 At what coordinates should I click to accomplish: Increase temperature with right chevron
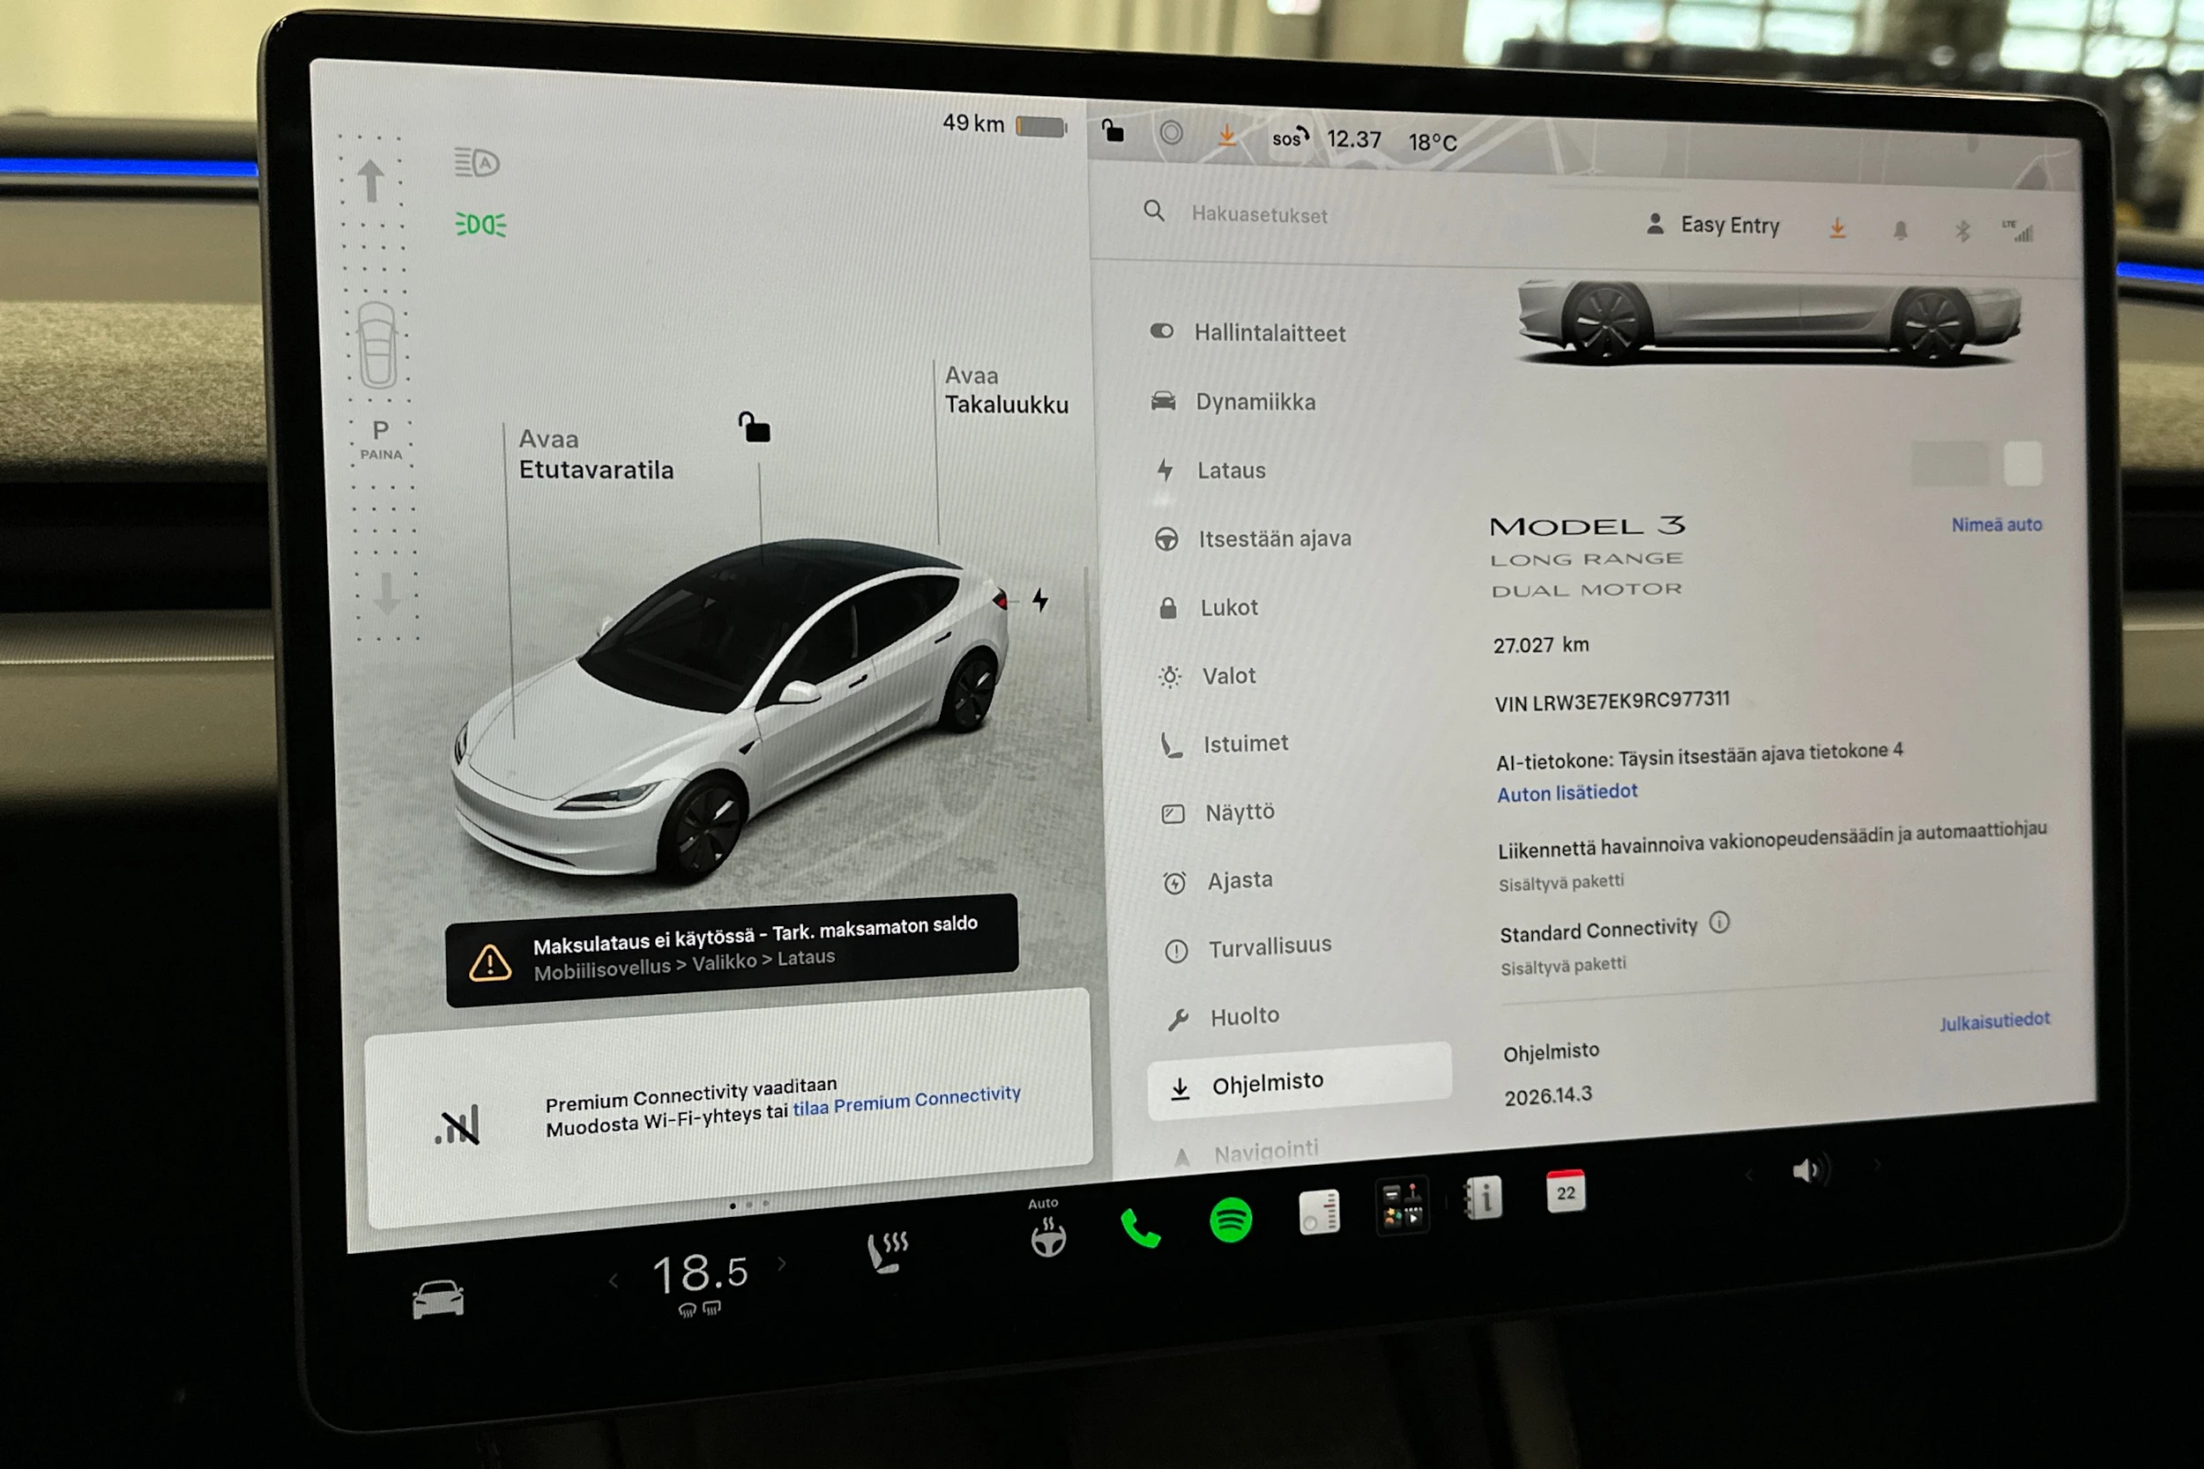[781, 1264]
